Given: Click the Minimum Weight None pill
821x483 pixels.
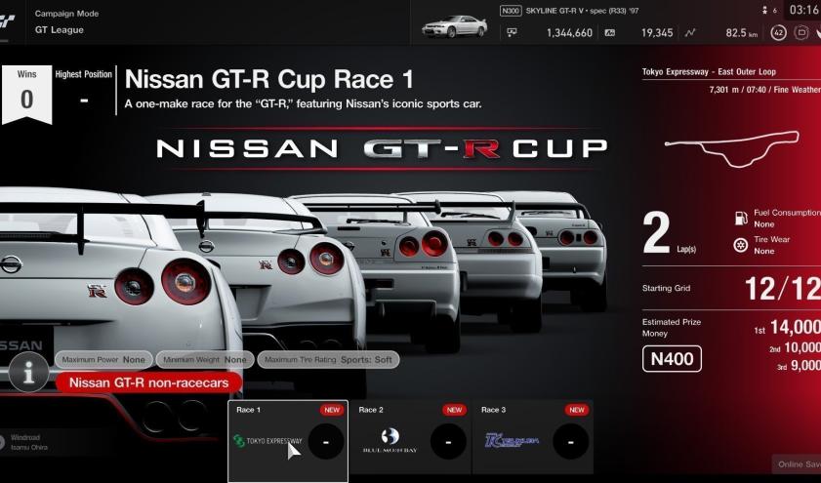Looking at the screenshot, I should coord(205,359).
